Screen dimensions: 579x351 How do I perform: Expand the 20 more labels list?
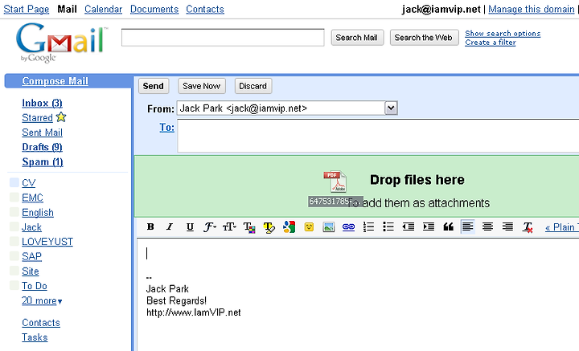coord(42,301)
